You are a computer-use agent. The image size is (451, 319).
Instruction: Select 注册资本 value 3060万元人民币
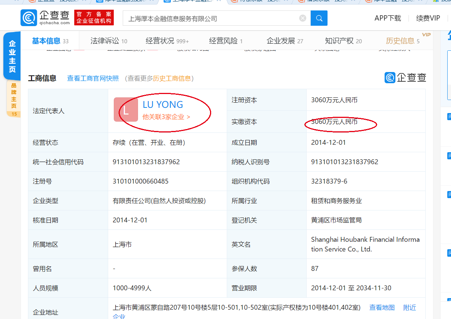(x=334, y=100)
